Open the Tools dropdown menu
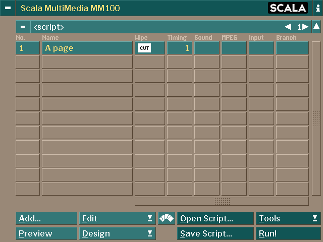 [288, 219]
